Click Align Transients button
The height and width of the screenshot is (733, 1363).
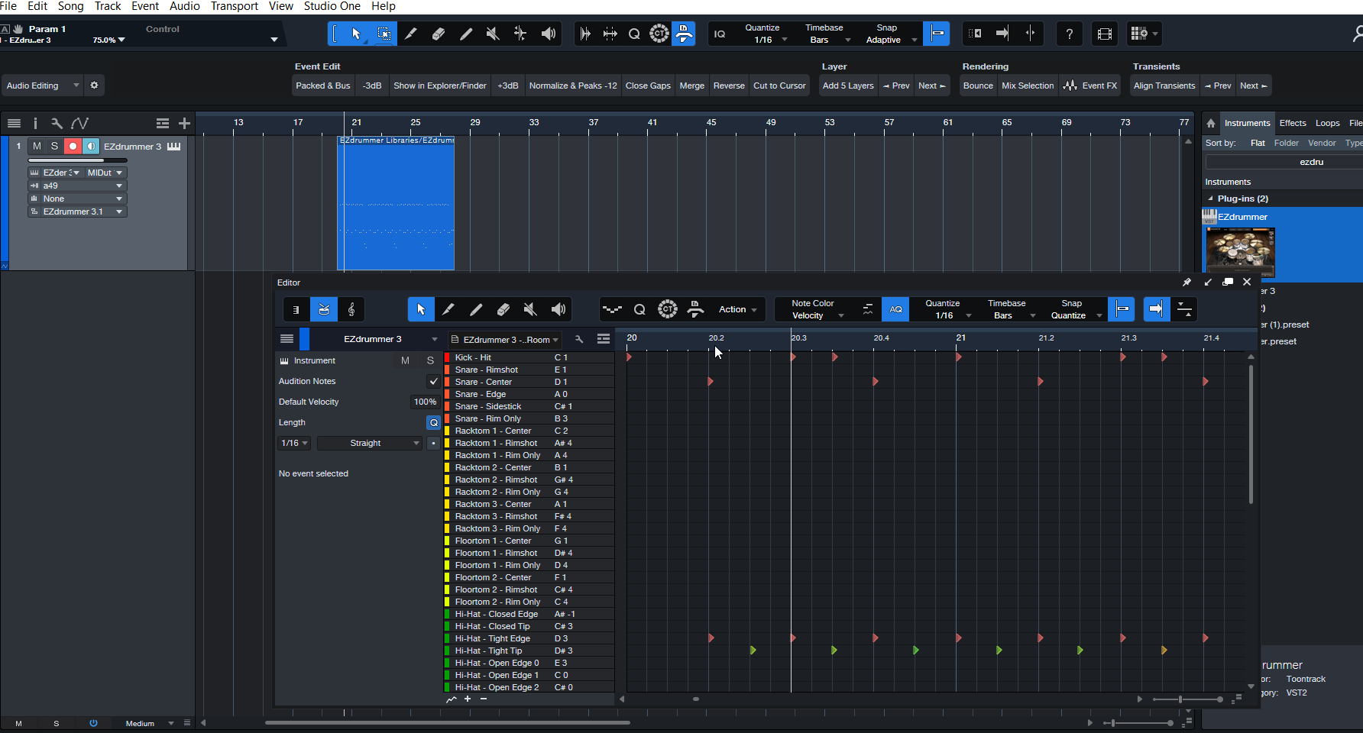click(1164, 86)
